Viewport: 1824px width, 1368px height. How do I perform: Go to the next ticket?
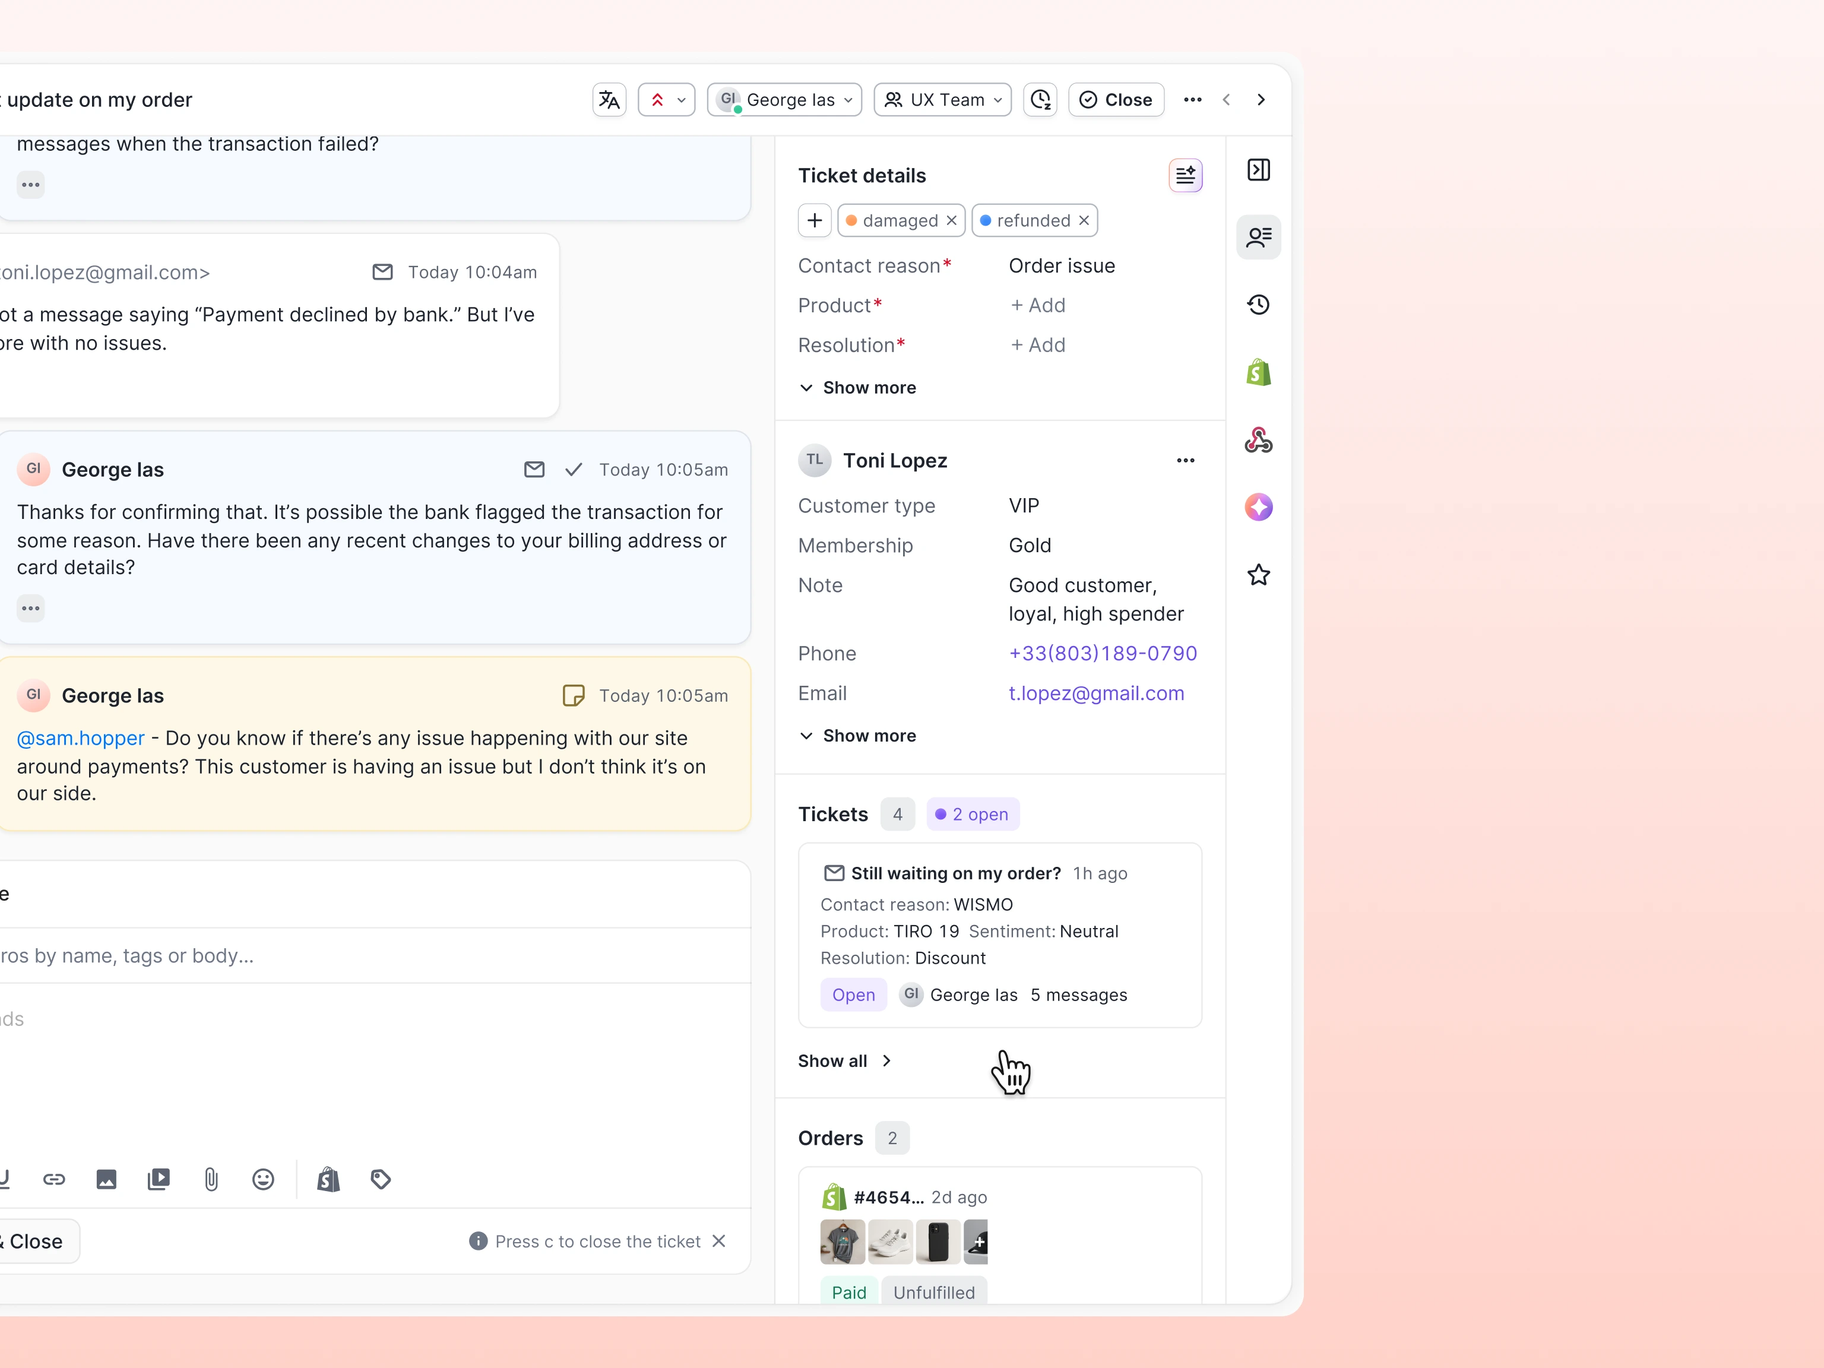pyautogui.click(x=1261, y=100)
